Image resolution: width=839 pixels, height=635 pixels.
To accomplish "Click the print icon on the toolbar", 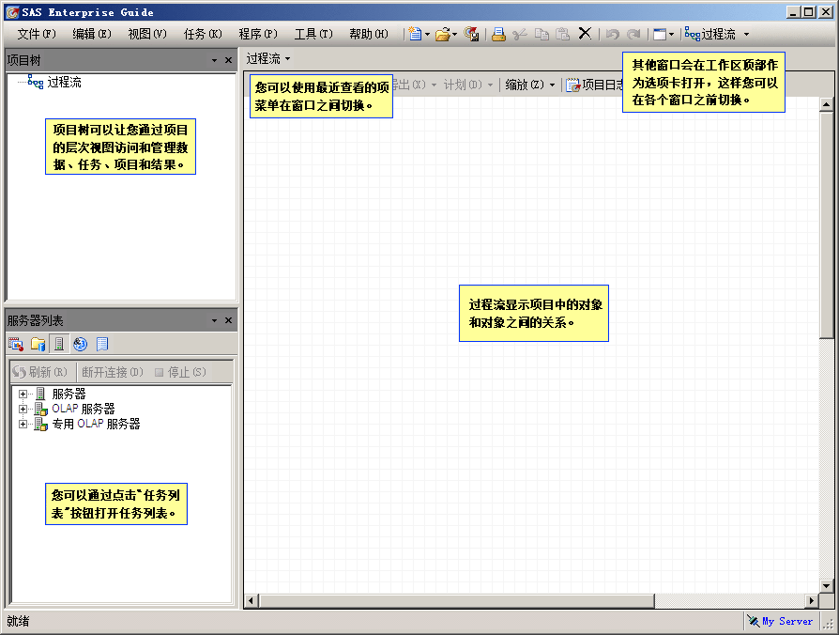I will pos(498,33).
